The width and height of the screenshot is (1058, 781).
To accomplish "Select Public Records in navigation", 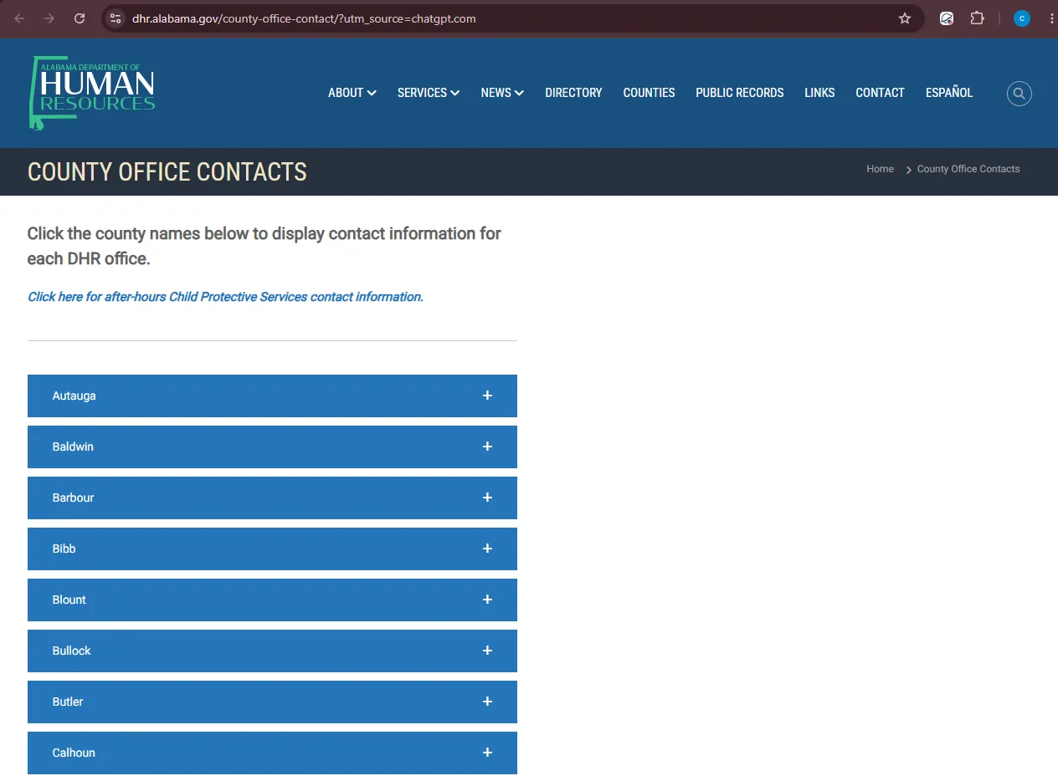I will click(x=740, y=93).
